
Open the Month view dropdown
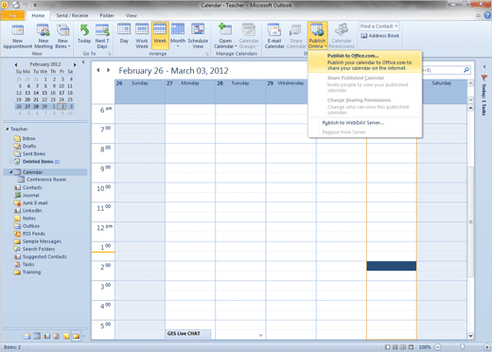click(178, 37)
